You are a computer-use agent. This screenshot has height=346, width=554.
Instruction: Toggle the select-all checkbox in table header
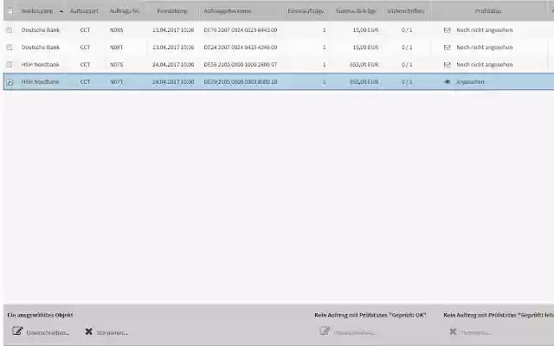point(10,11)
